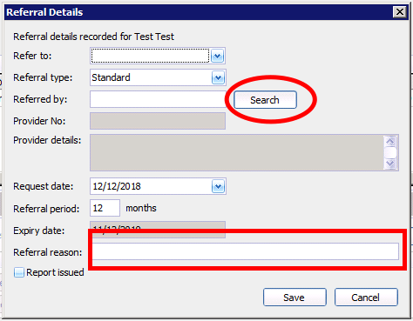Viewport: 413px width, 321px height.
Task: Click the Referred by text field
Action: coord(158,99)
